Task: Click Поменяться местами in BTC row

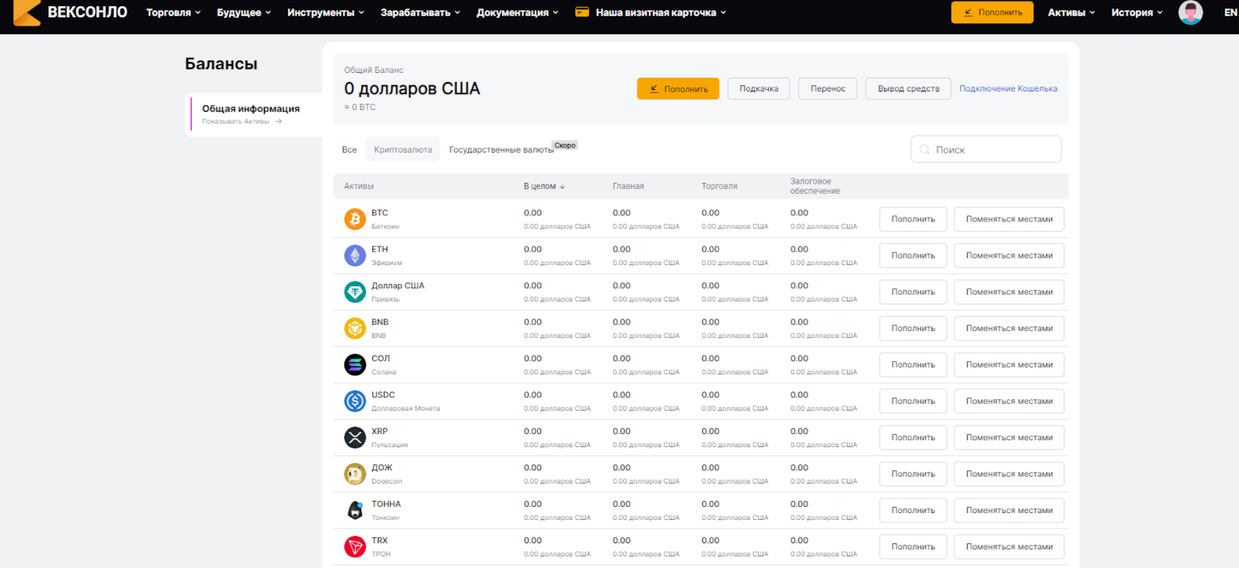Action: pos(1009,219)
